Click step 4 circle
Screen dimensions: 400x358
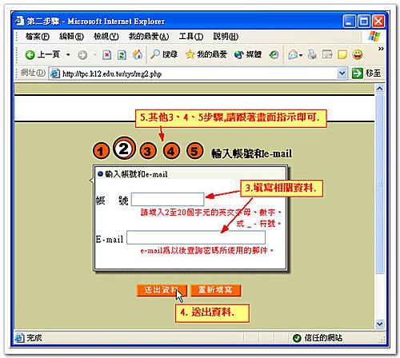(x=171, y=151)
